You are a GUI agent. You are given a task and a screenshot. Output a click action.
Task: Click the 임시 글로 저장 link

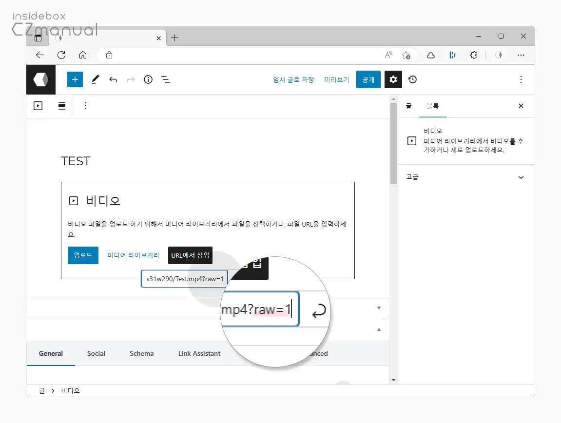293,79
